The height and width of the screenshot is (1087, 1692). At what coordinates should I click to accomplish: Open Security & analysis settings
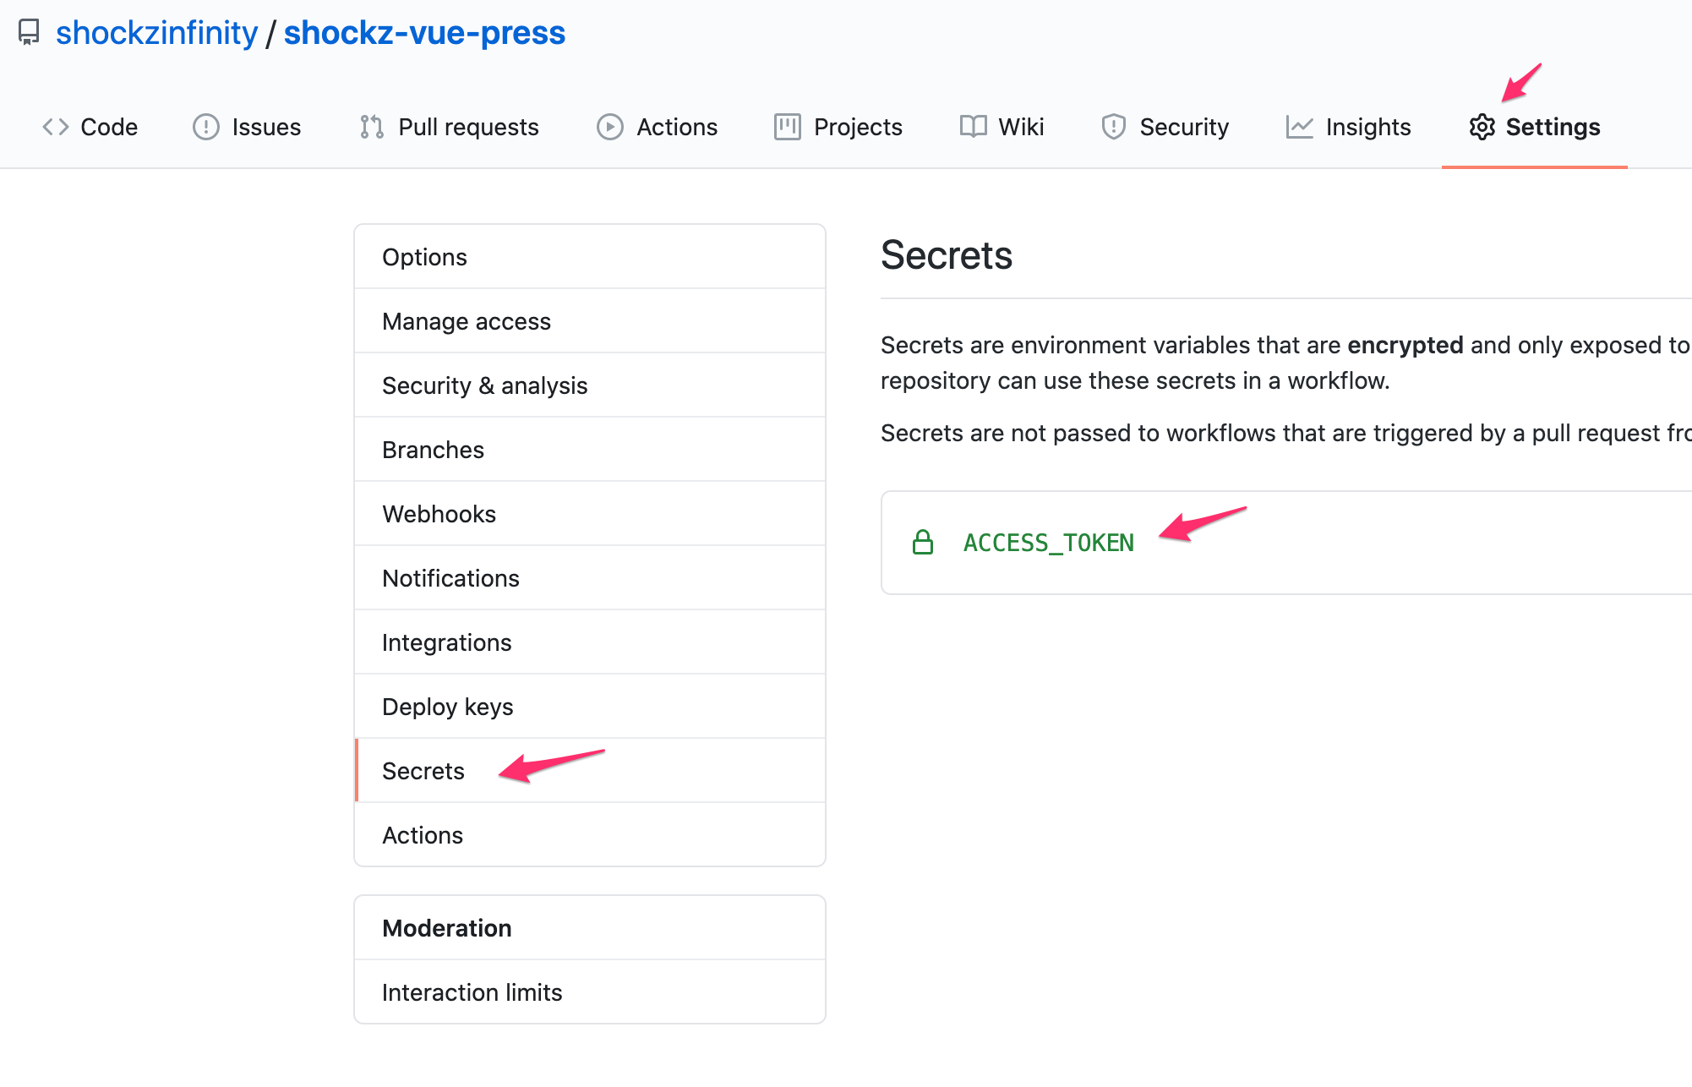(x=484, y=385)
